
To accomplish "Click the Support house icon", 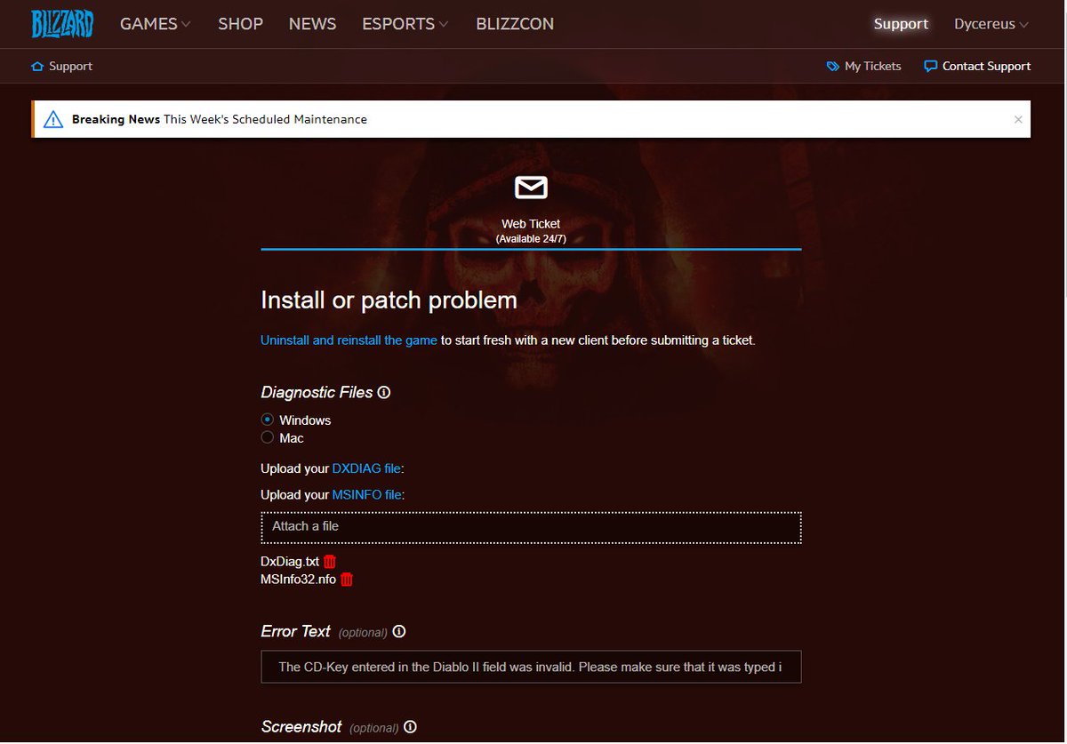I will (37, 66).
